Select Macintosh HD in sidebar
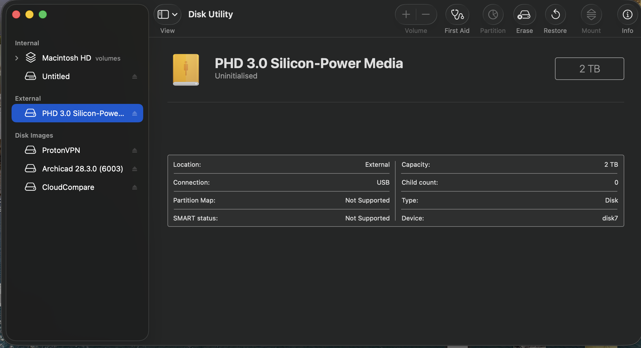The image size is (641, 348). coord(66,58)
